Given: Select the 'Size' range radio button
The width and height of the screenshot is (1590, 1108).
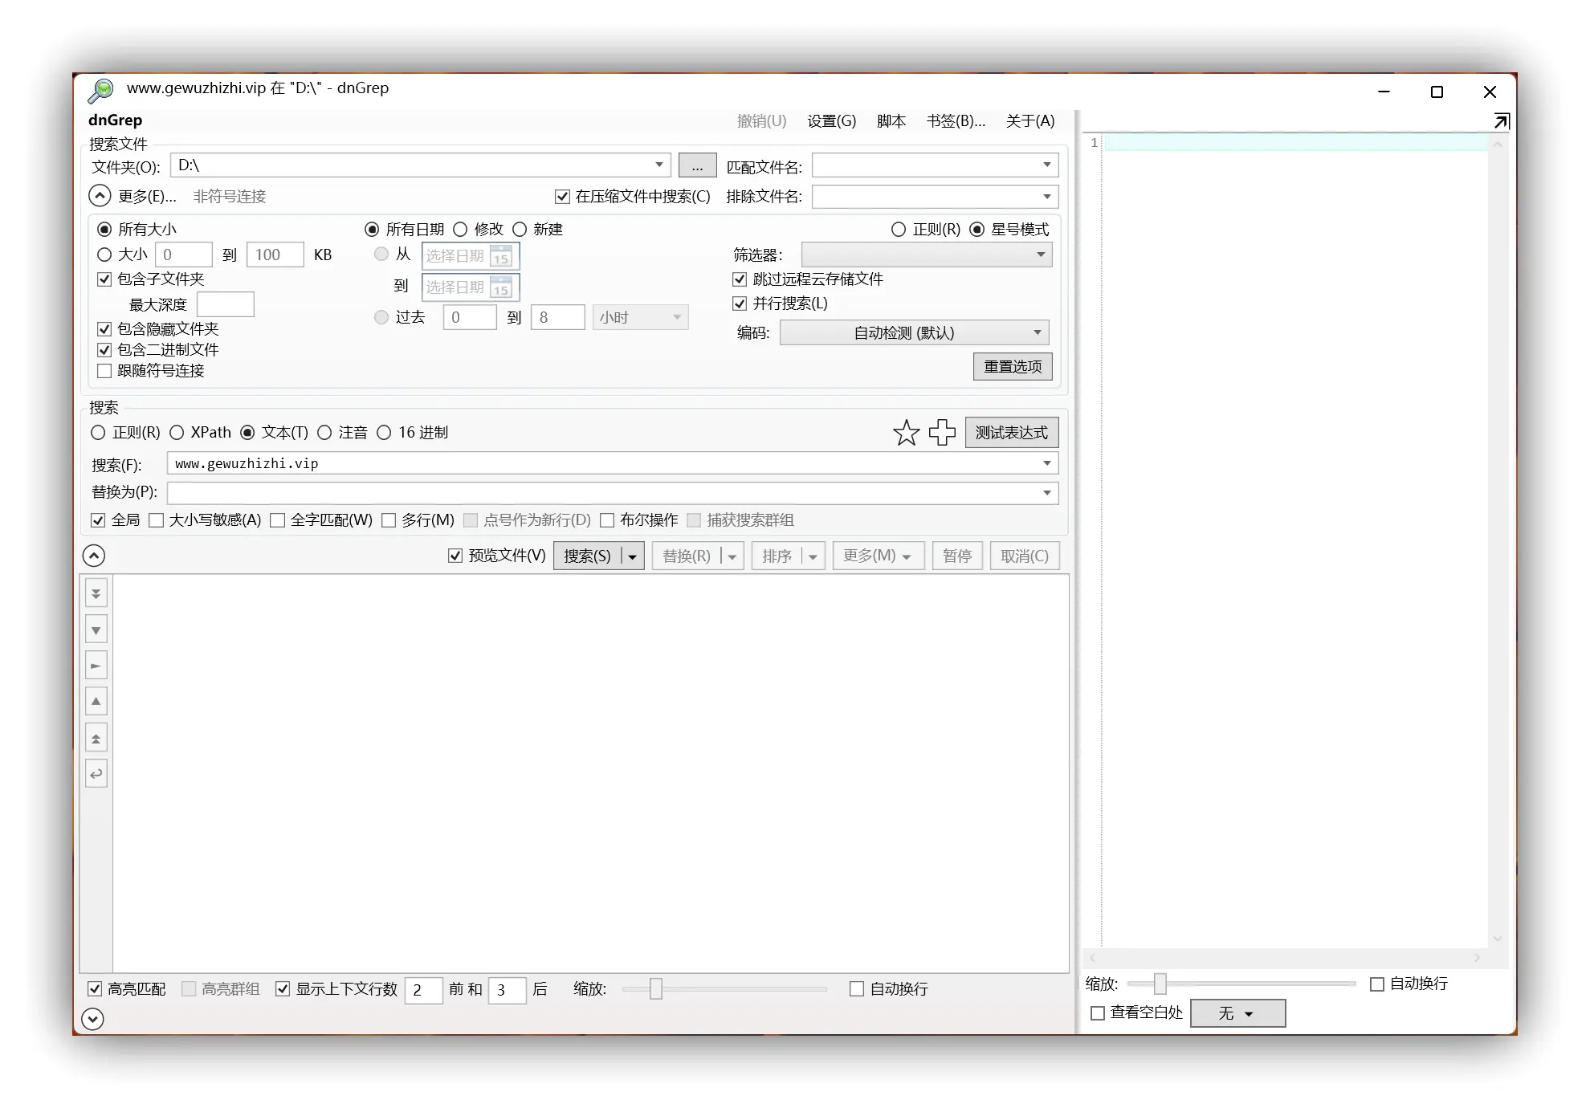Looking at the screenshot, I should point(104,255).
